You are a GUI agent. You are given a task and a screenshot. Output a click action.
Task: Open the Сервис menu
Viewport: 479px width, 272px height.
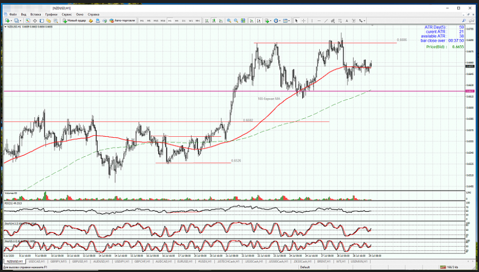coord(67,14)
